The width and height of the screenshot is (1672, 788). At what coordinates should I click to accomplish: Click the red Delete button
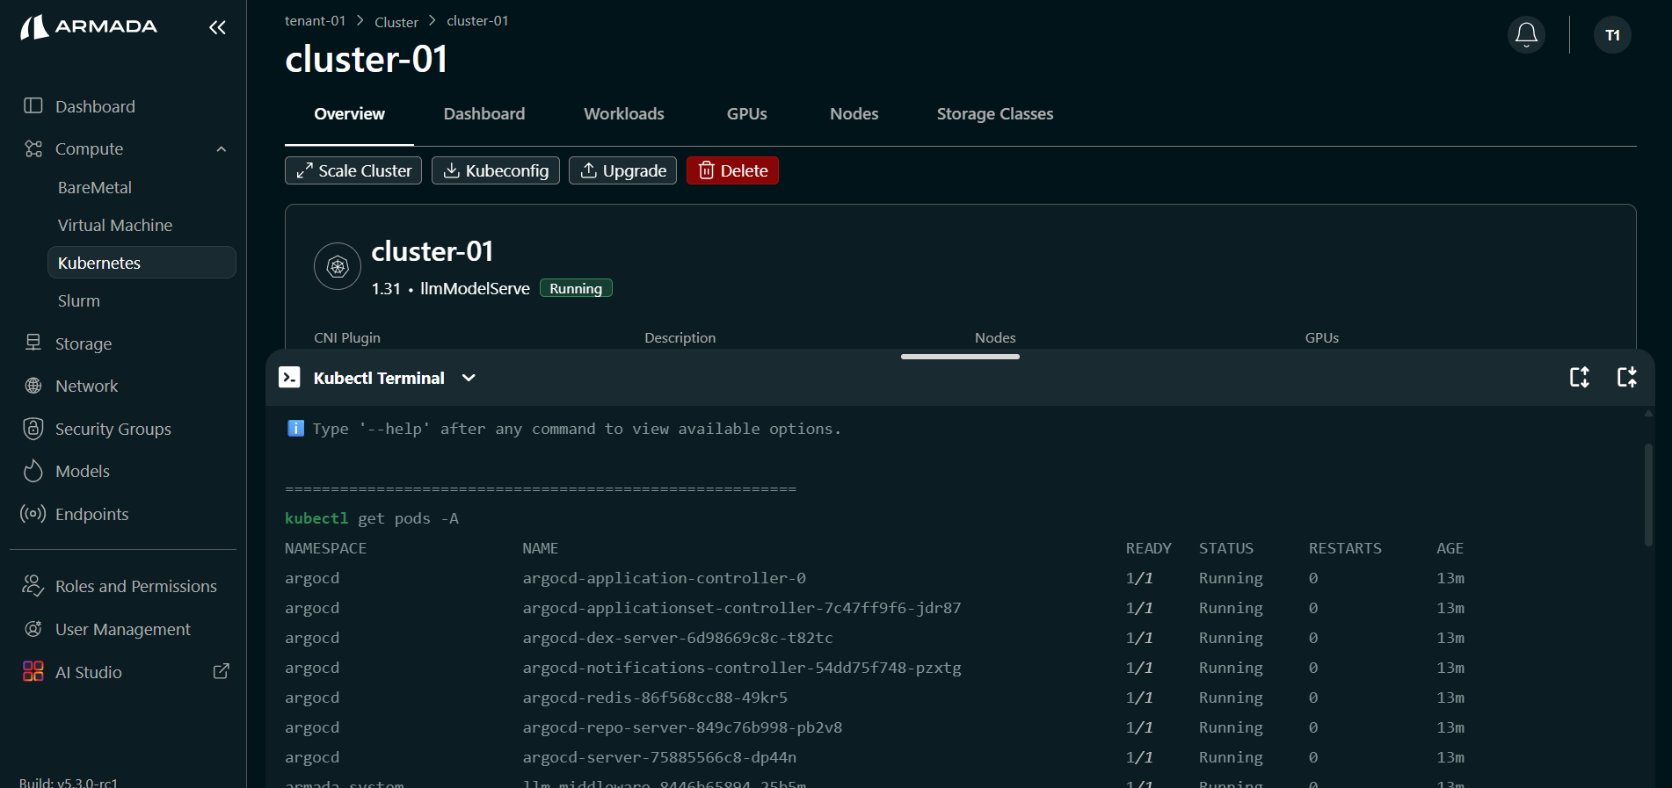click(732, 170)
